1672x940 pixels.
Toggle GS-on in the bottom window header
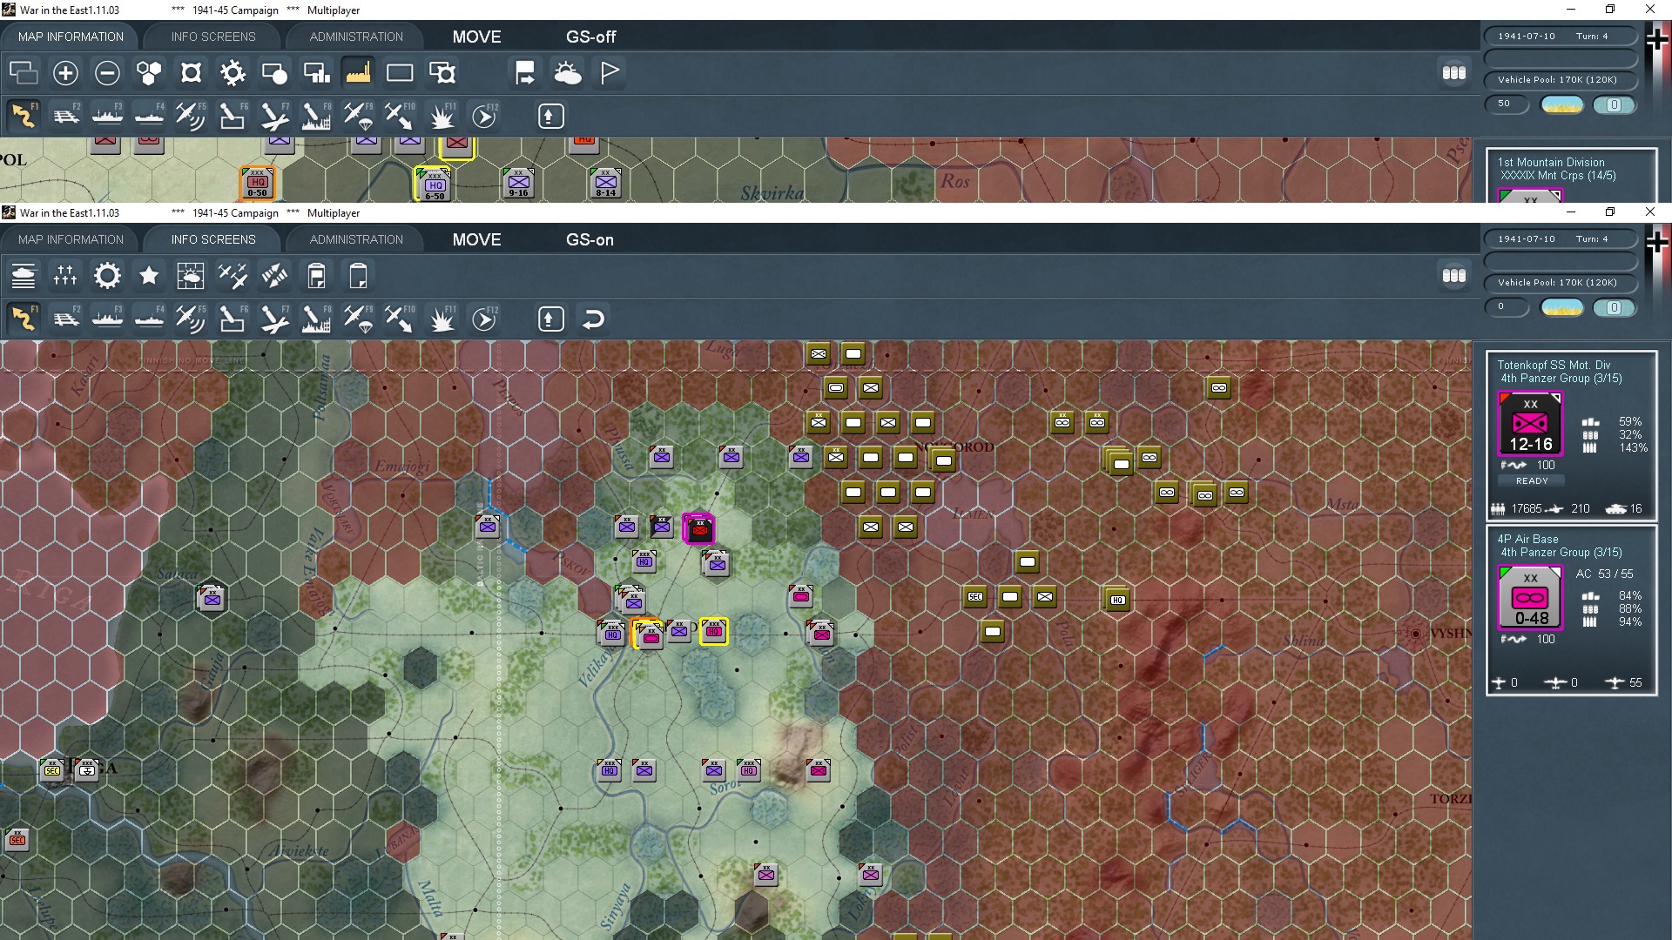[x=590, y=240]
